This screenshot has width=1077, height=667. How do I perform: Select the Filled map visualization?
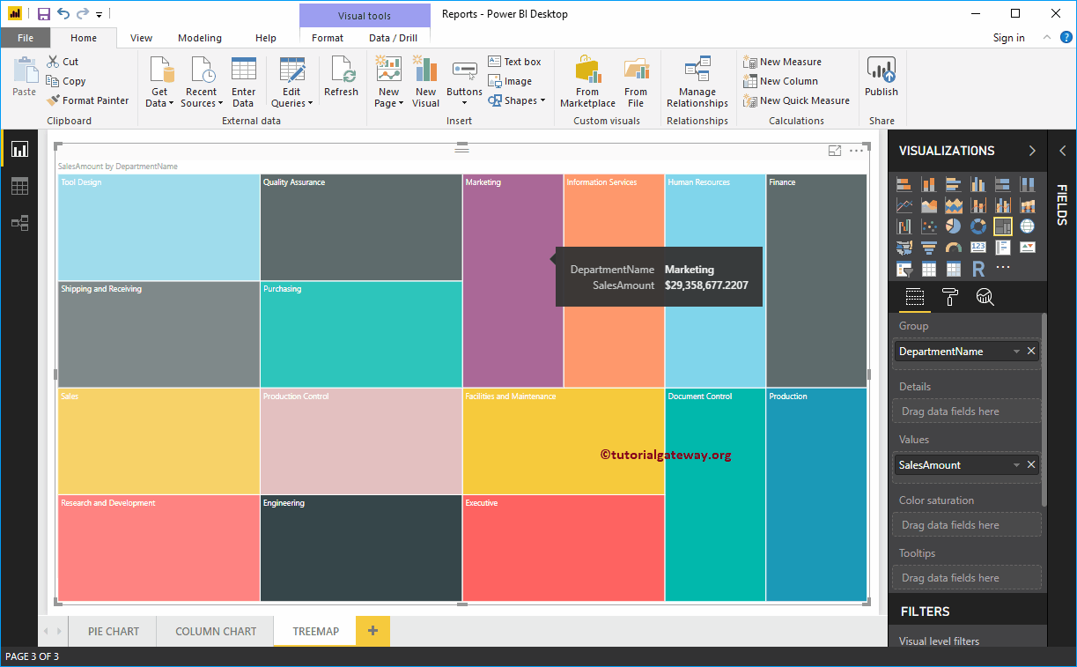(904, 248)
